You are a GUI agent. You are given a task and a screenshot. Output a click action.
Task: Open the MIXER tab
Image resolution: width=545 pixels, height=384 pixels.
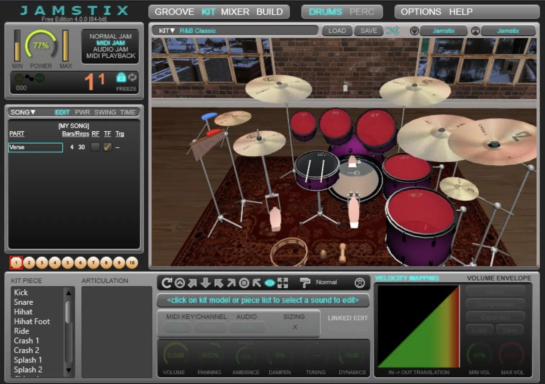[x=235, y=12]
